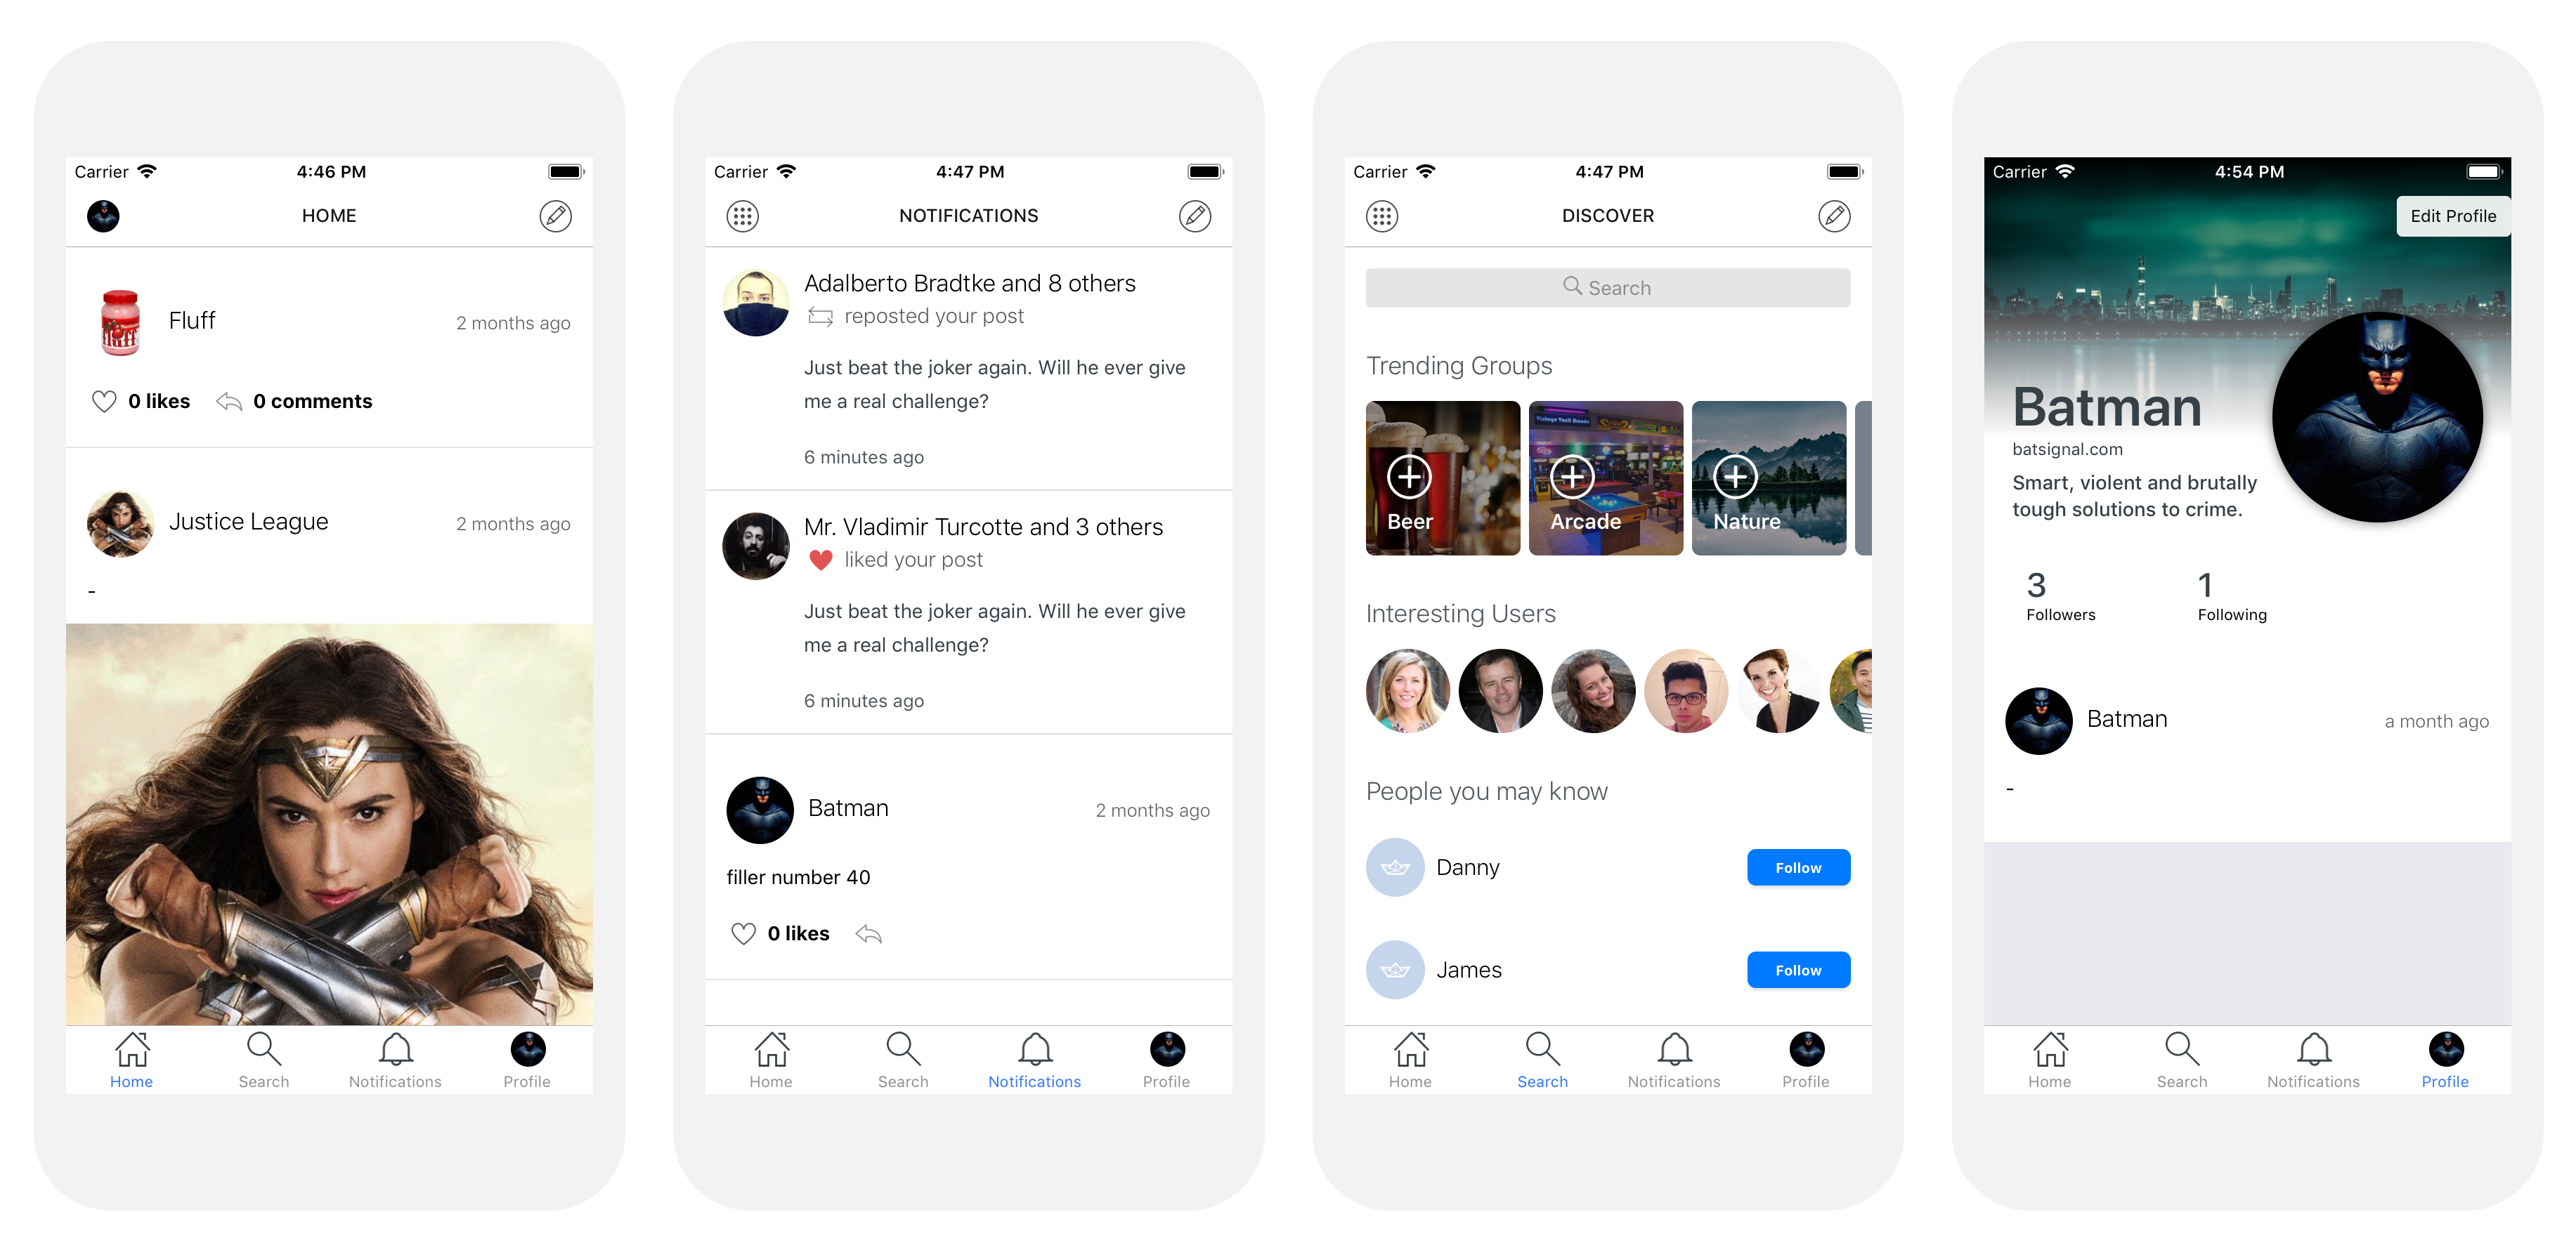Tap the compose/edit icon on HOME screen
The image size is (2576, 1250).
(557, 215)
